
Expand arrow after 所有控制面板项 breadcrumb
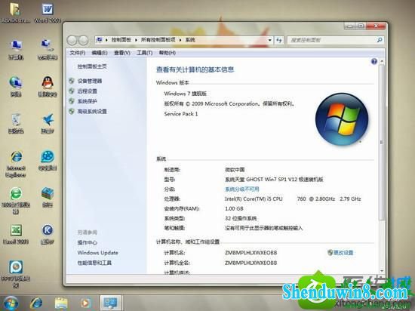[180, 40]
